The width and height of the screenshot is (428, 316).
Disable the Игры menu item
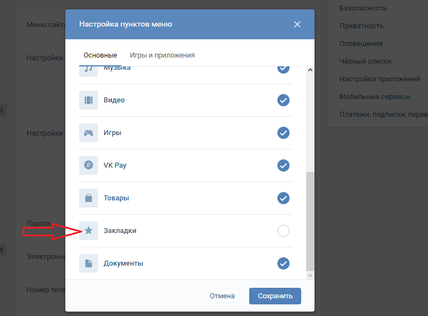click(283, 133)
